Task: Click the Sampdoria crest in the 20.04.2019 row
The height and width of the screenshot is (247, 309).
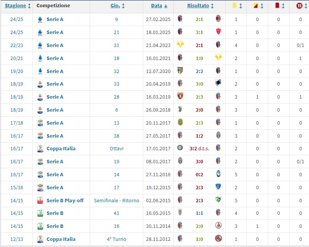Action: click(x=218, y=84)
